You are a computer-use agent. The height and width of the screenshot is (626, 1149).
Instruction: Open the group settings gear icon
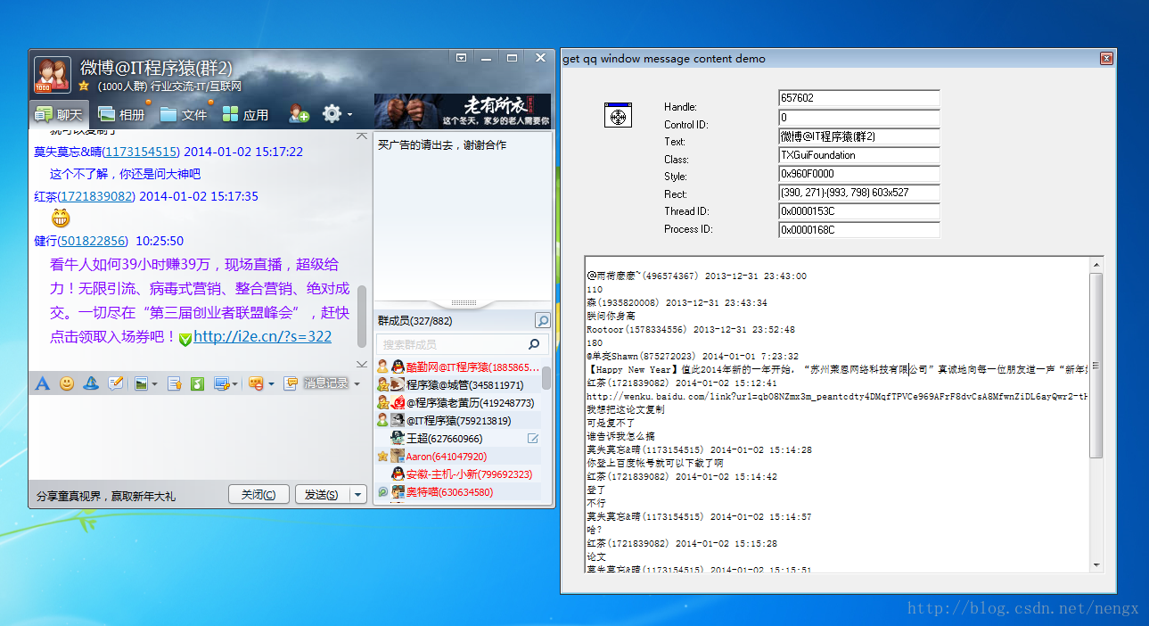(x=332, y=113)
